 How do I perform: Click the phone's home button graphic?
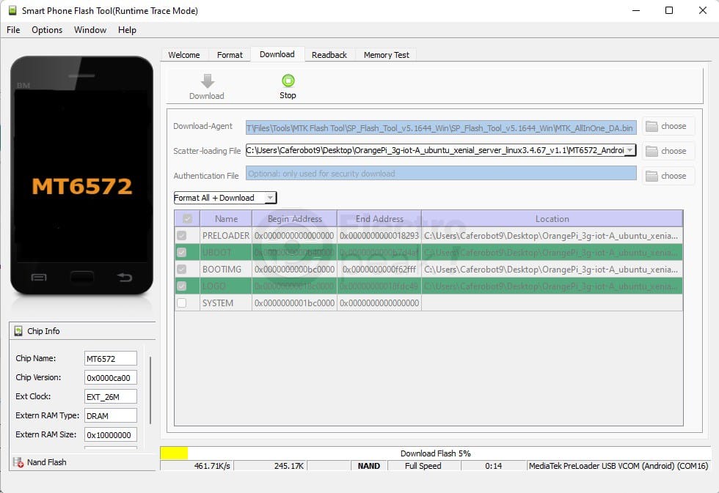81,278
